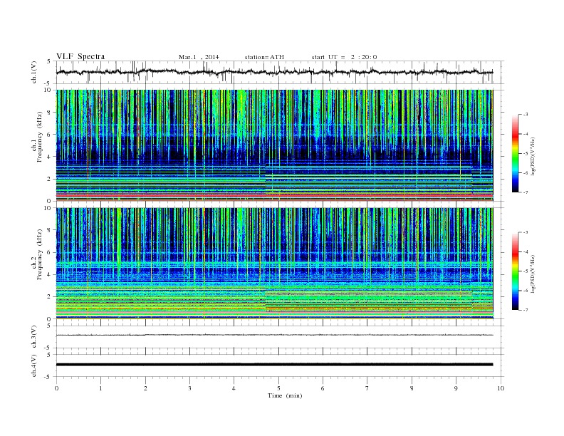Click the "station=ATH" header label
The height and width of the screenshot is (436, 564).
[x=264, y=57]
